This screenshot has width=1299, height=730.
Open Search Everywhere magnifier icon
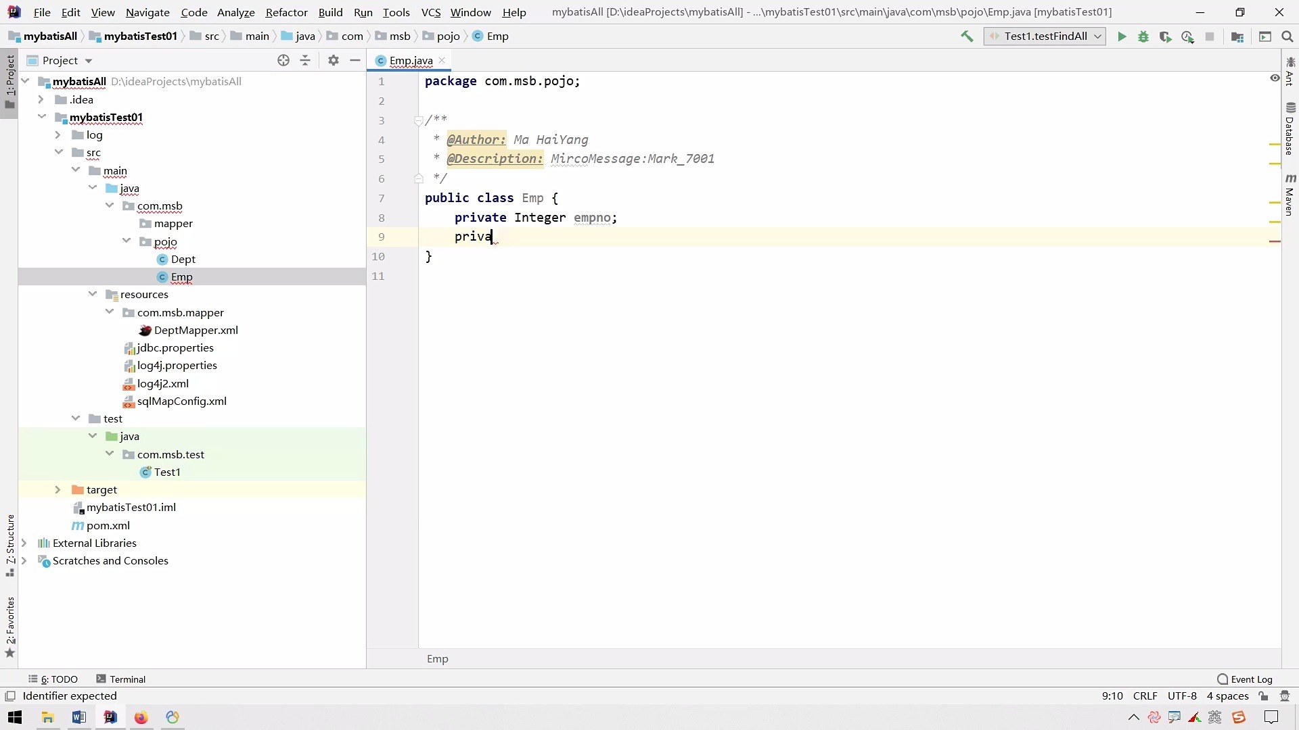coord(1287,36)
